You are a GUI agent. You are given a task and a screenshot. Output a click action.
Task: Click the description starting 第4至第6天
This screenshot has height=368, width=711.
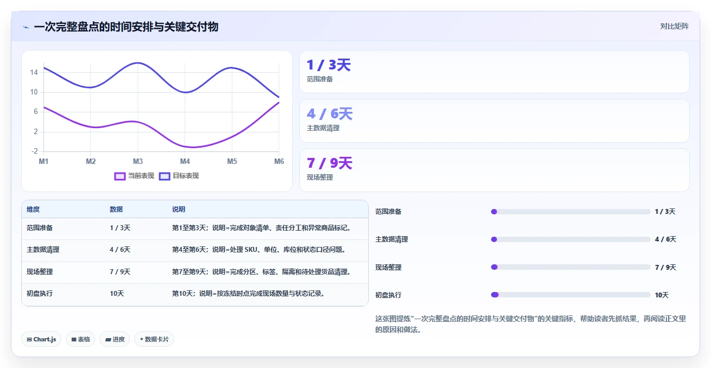pyautogui.click(x=259, y=250)
